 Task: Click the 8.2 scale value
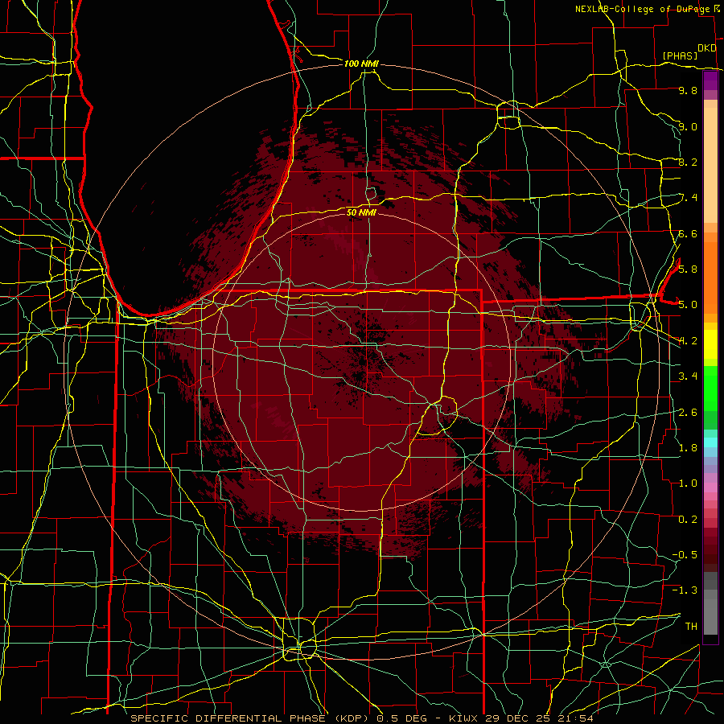(688, 162)
